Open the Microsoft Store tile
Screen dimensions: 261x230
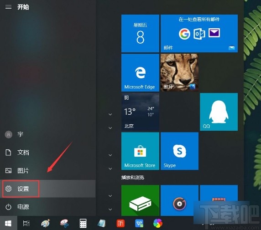[x=140, y=151]
